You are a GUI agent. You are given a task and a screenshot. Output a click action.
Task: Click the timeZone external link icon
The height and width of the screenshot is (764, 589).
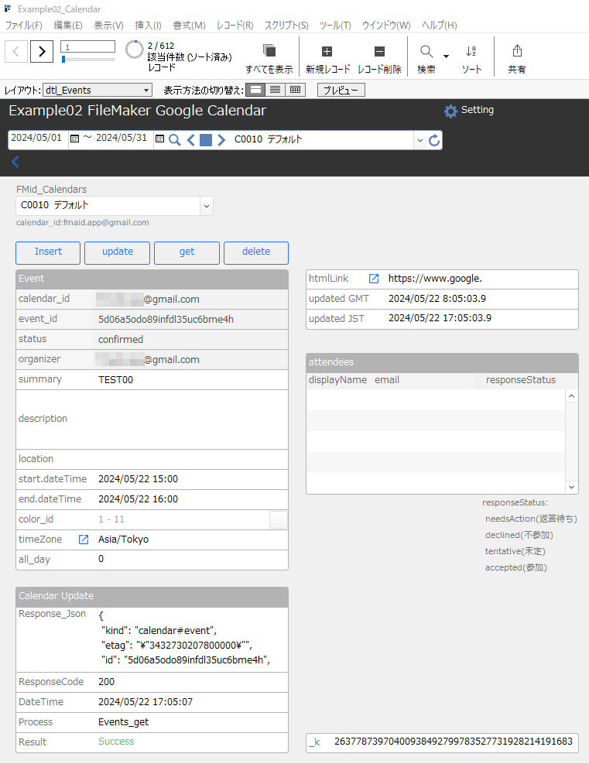(x=84, y=540)
